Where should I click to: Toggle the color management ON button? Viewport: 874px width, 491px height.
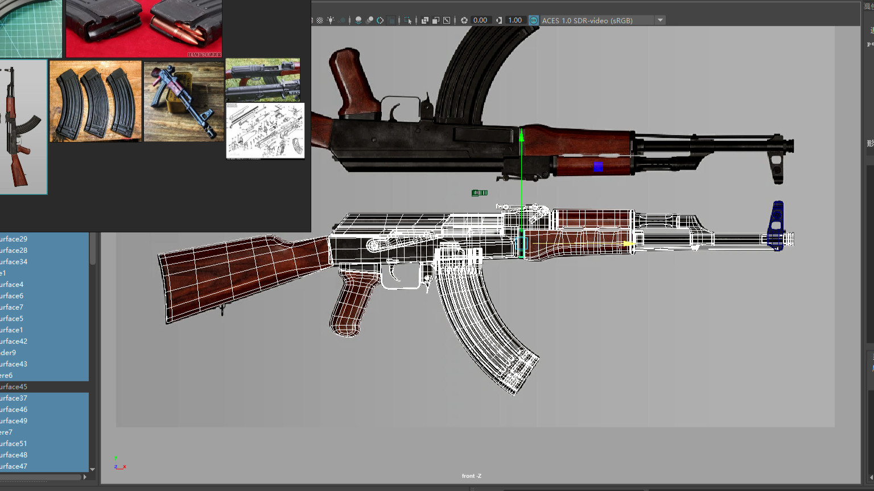[534, 20]
